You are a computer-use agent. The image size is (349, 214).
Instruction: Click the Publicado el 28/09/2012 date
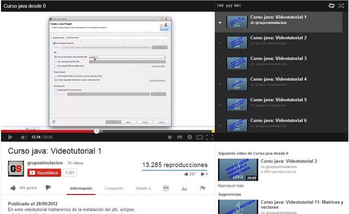pos(33,204)
